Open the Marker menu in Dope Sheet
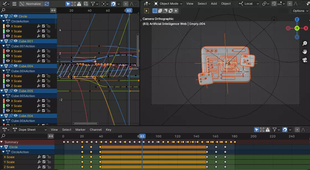 click(x=80, y=130)
